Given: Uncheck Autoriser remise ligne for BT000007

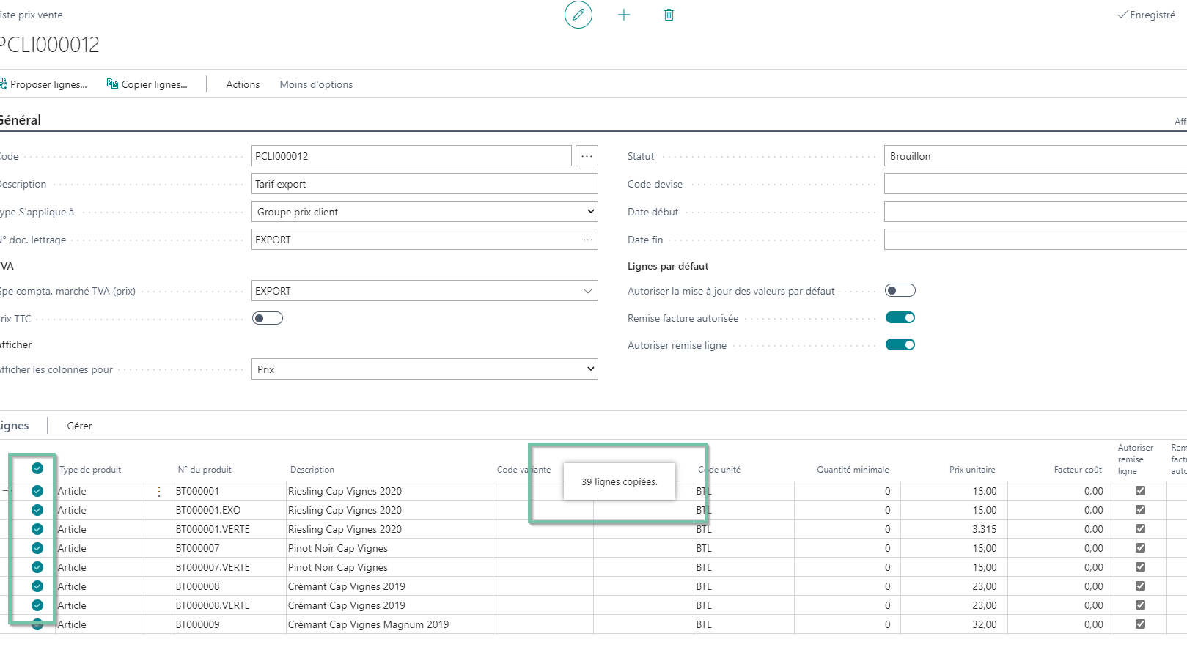Looking at the screenshot, I should [x=1140, y=547].
